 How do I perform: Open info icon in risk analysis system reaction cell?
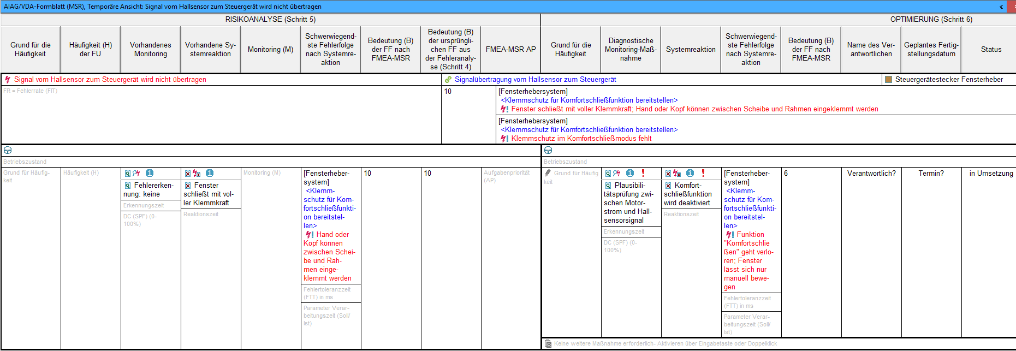click(210, 173)
